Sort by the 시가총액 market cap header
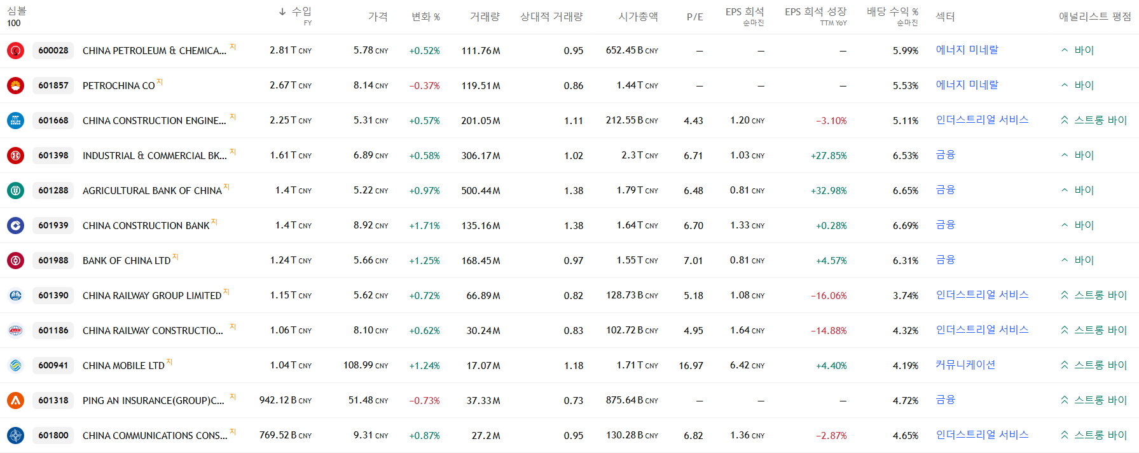The width and height of the screenshot is (1139, 453). (638, 17)
